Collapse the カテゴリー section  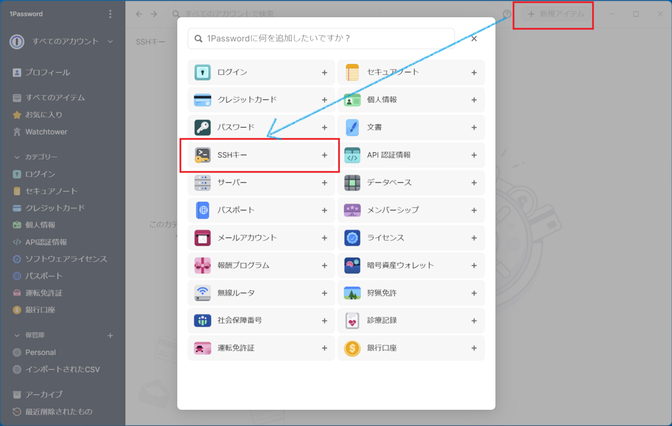(16, 157)
